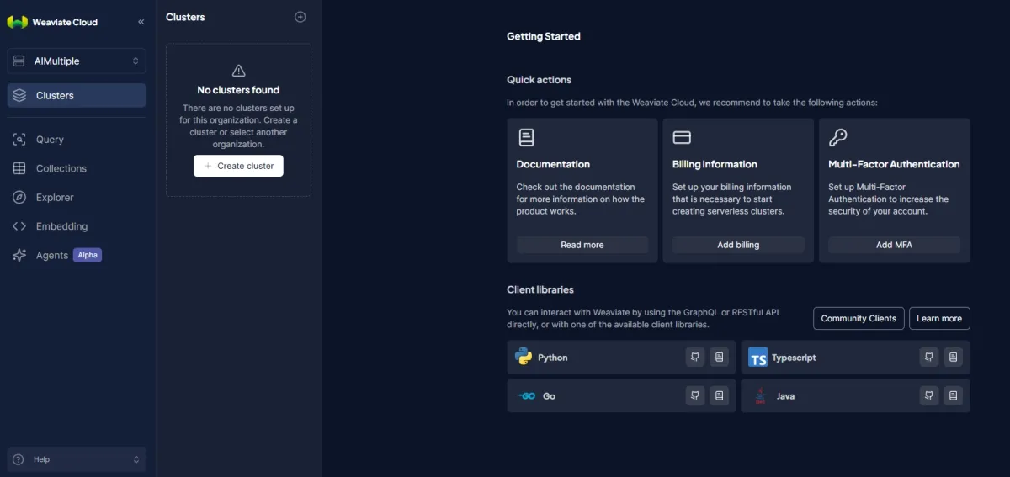Image resolution: width=1010 pixels, height=477 pixels.
Task: Click the Client libraries heading
Action: [540, 289]
